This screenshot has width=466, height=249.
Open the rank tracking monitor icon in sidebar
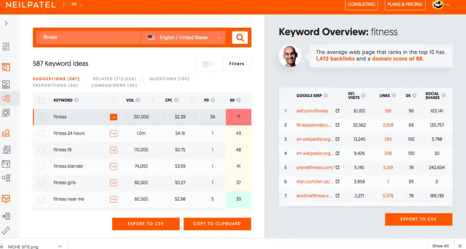point(6,198)
